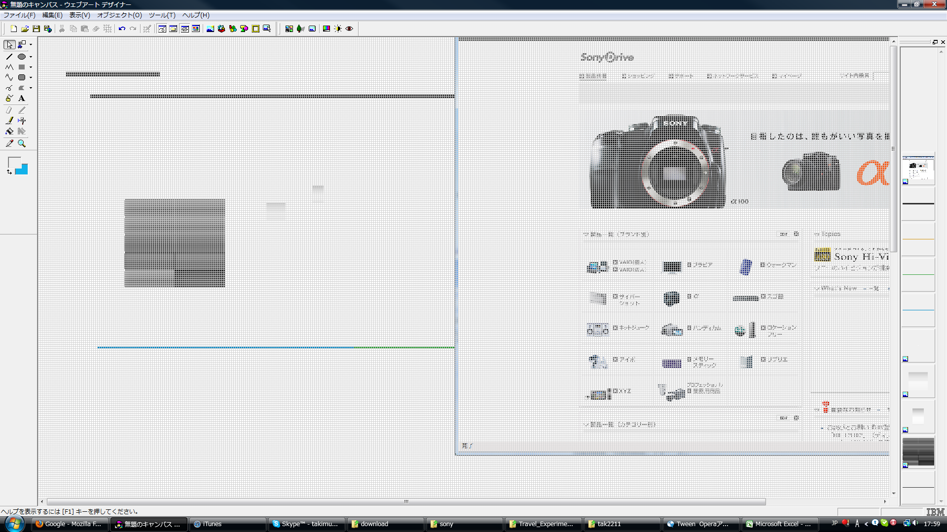Click the green tree toolbar icon

point(300,29)
